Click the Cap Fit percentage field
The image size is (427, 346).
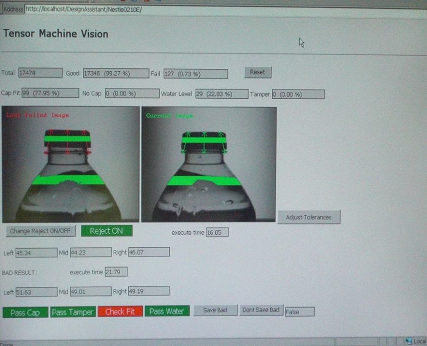[x=51, y=93]
